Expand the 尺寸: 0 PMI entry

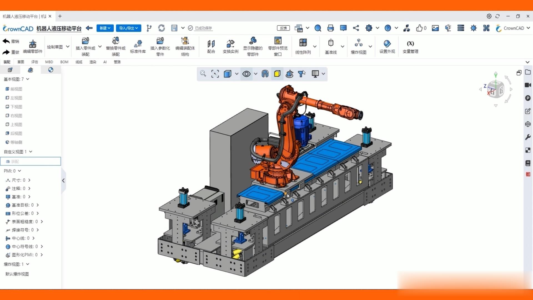[29, 180]
